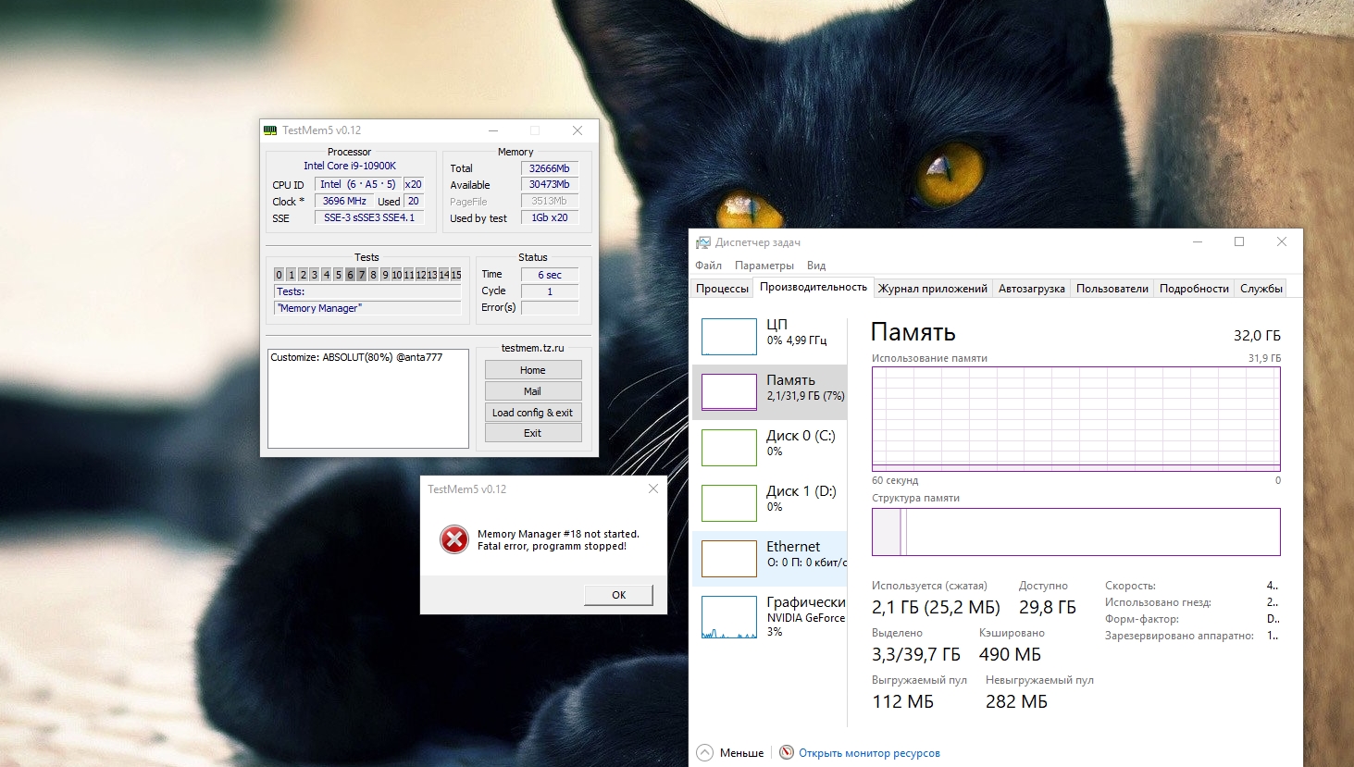Open the Файл menu in Task Manager
The image size is (1354, 767).
click(709, 266)
